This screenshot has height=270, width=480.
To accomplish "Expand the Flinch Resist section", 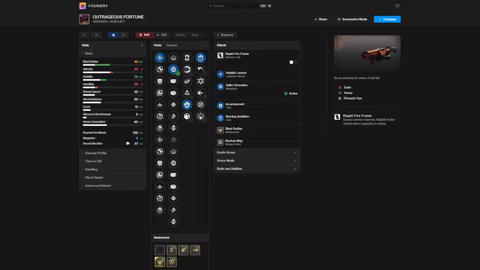I will point(112,178).
